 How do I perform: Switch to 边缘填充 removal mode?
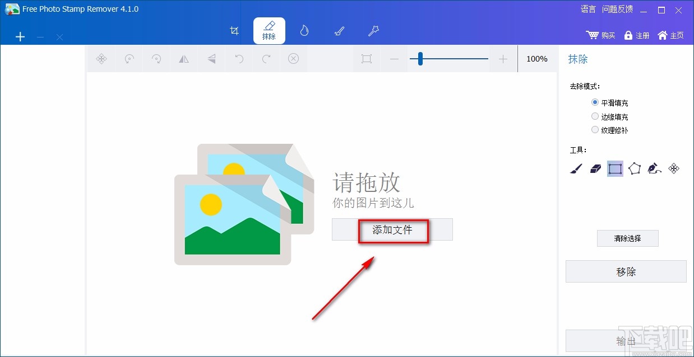(595, 116)
